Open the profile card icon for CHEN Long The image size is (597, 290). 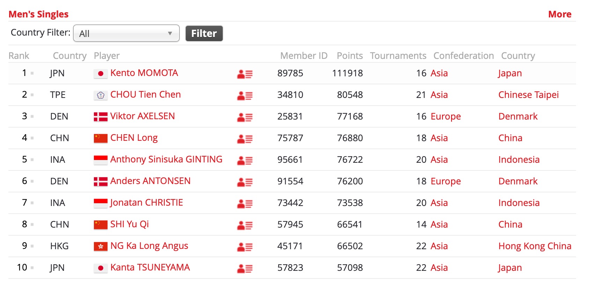coord(245,139)
